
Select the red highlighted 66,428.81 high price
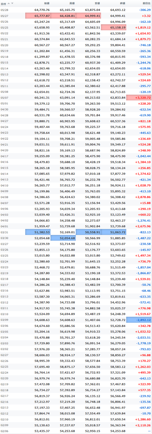click(x=63, y=16)
